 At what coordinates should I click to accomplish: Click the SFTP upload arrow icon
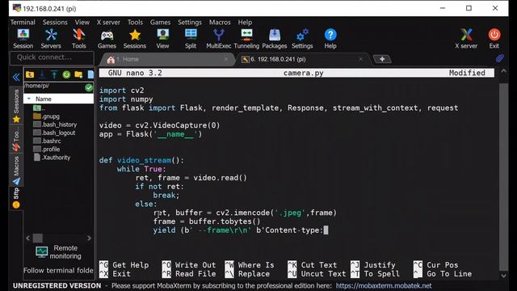coord(54,75)
